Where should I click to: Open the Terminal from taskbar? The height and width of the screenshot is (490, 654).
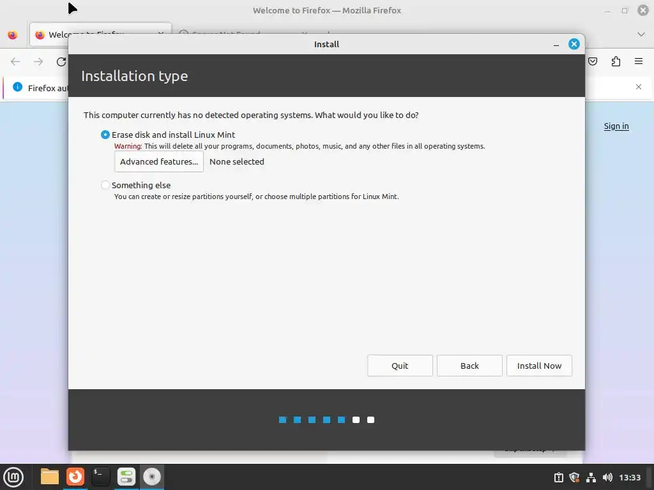coord(100,477)
